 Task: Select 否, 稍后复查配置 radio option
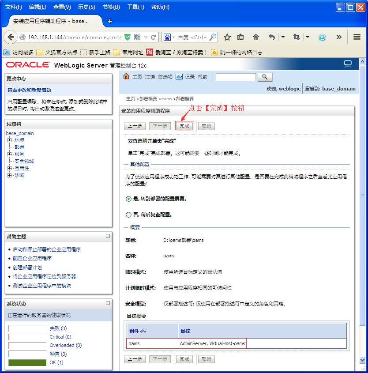pos(128,215)
